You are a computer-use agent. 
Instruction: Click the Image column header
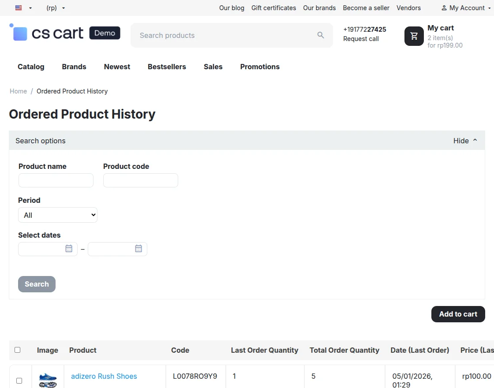[x=48, y=350]
